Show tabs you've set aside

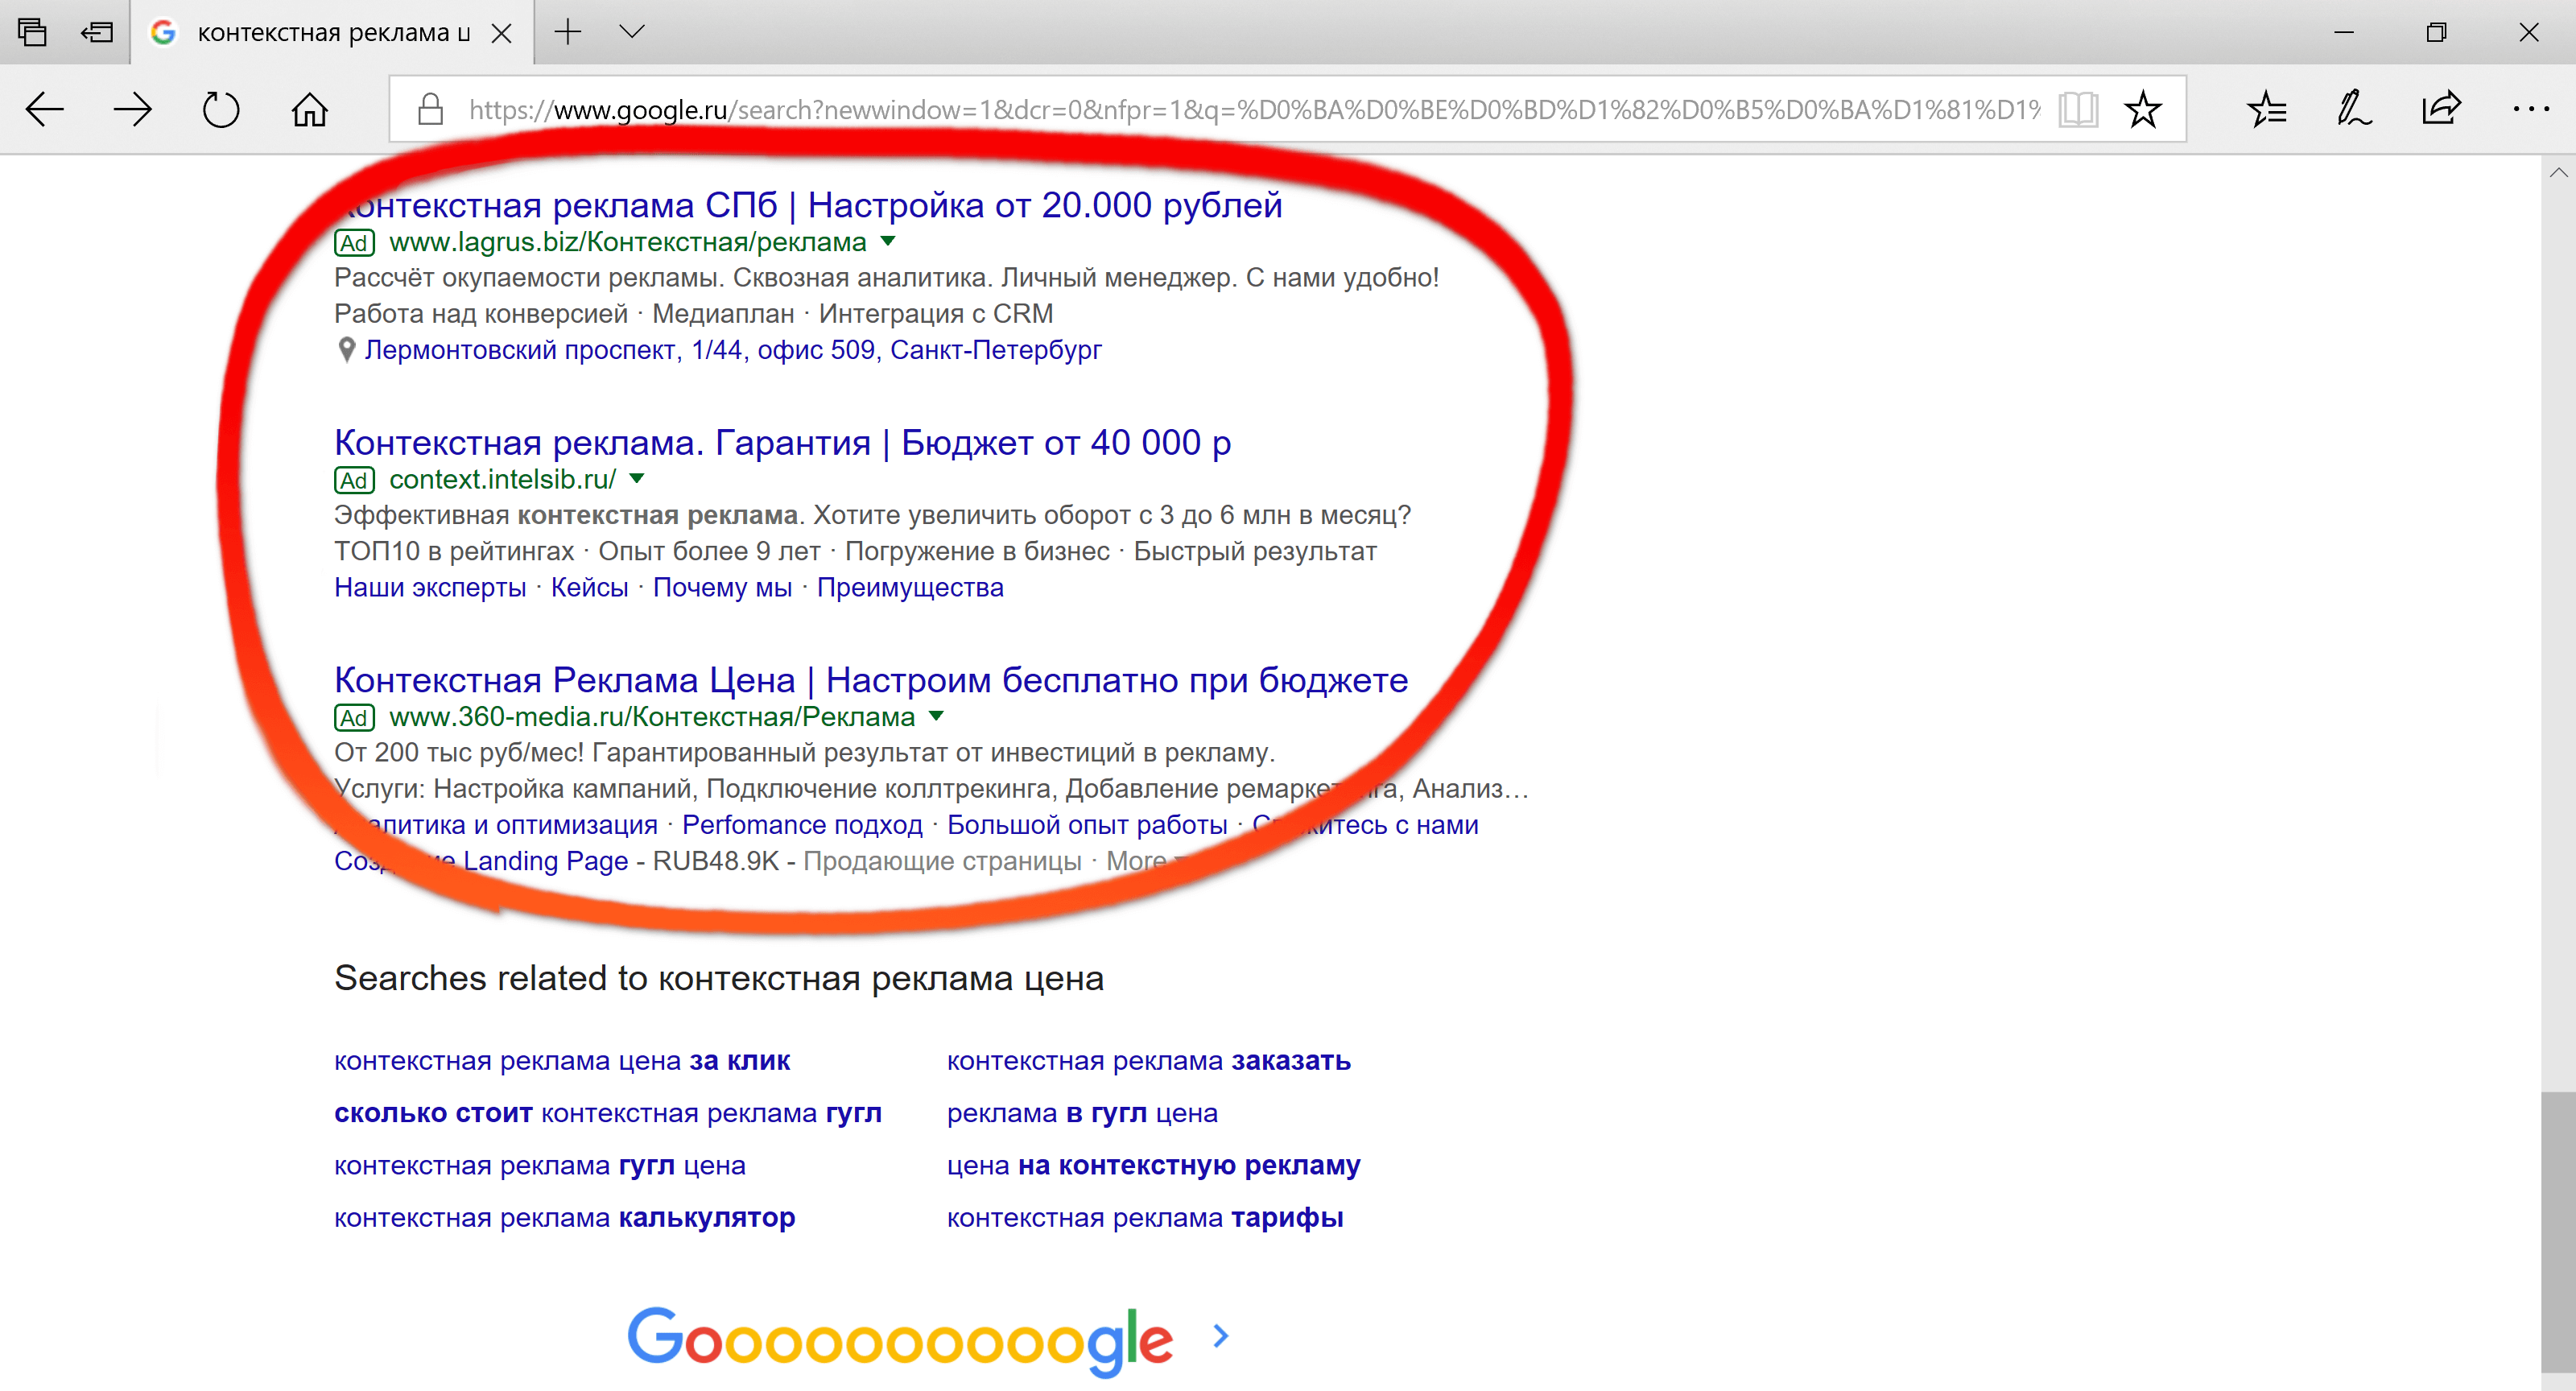point(32,32)
